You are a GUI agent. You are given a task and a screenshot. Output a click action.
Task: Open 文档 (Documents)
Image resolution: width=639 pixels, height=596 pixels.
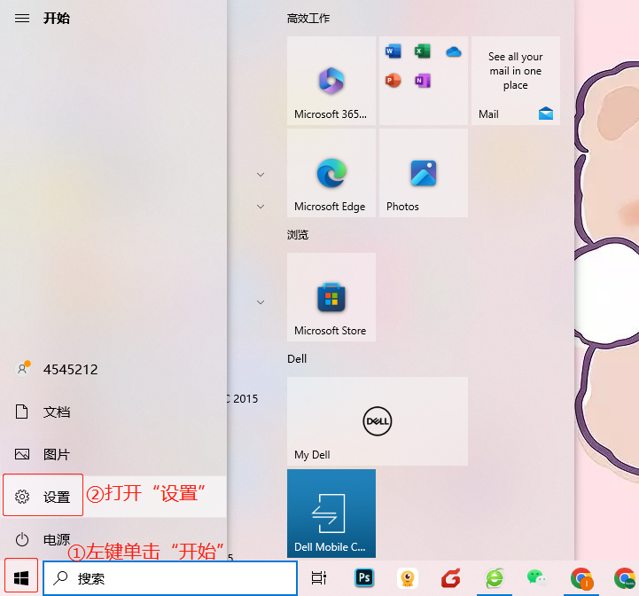[x=113, y=412]
